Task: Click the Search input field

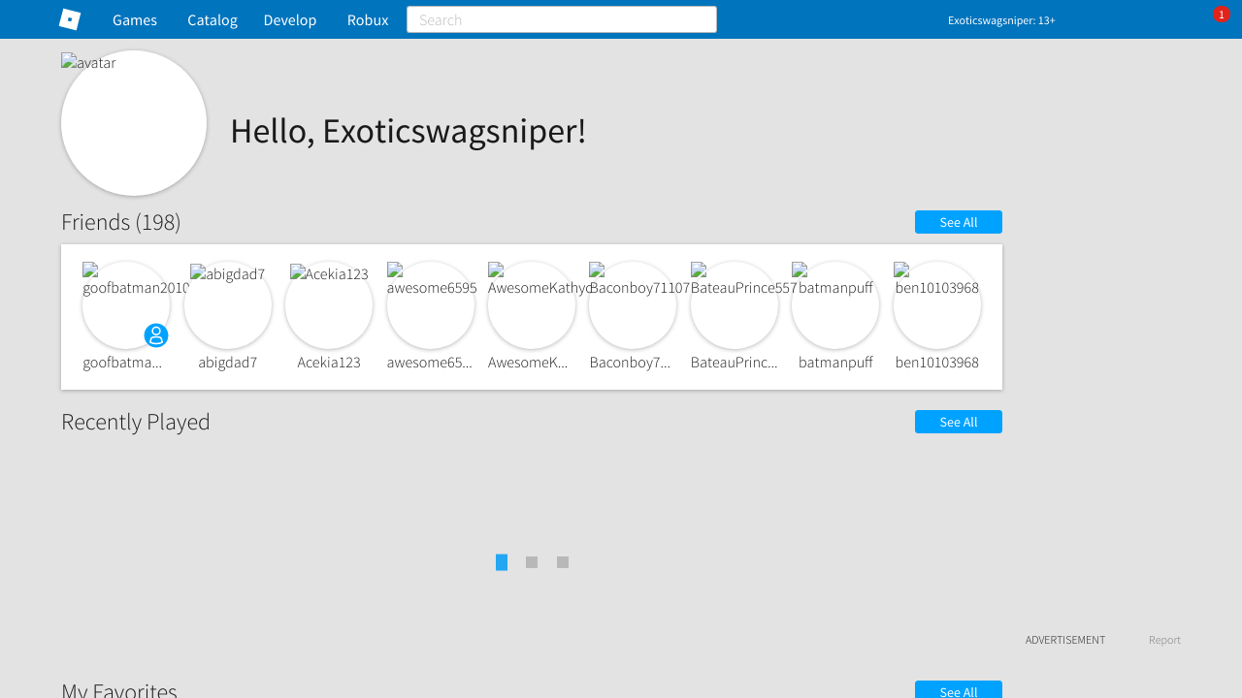Action: [x=562, y=19]
